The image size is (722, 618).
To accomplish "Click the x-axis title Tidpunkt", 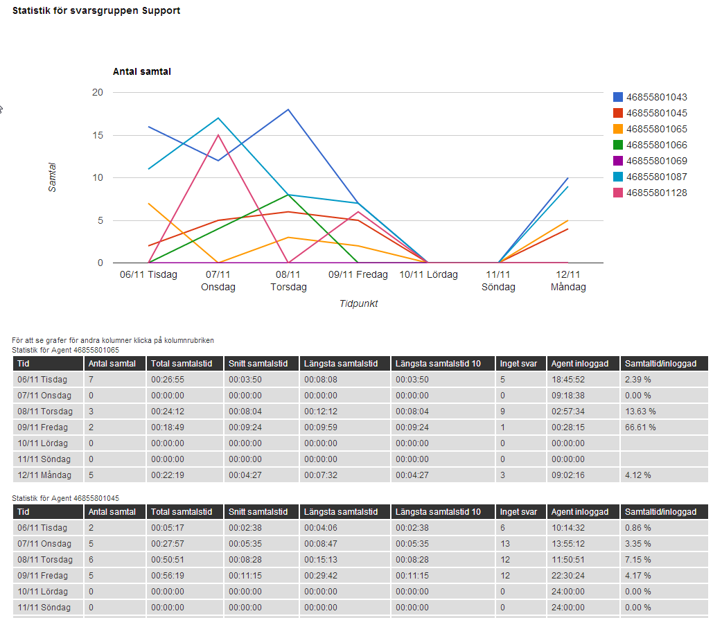I will click(358, 303).
